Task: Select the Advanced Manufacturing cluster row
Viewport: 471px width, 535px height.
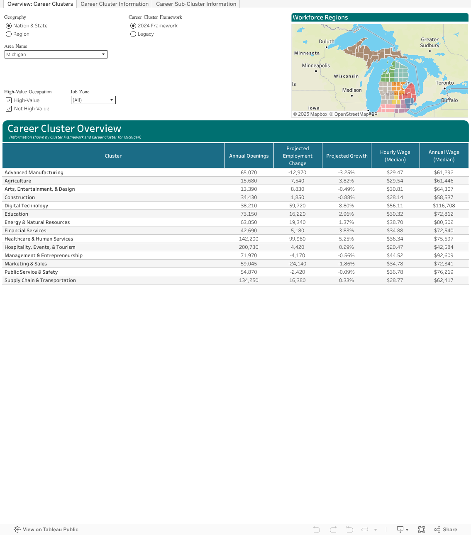Action: pyautogui.click(x=235, y=173)
